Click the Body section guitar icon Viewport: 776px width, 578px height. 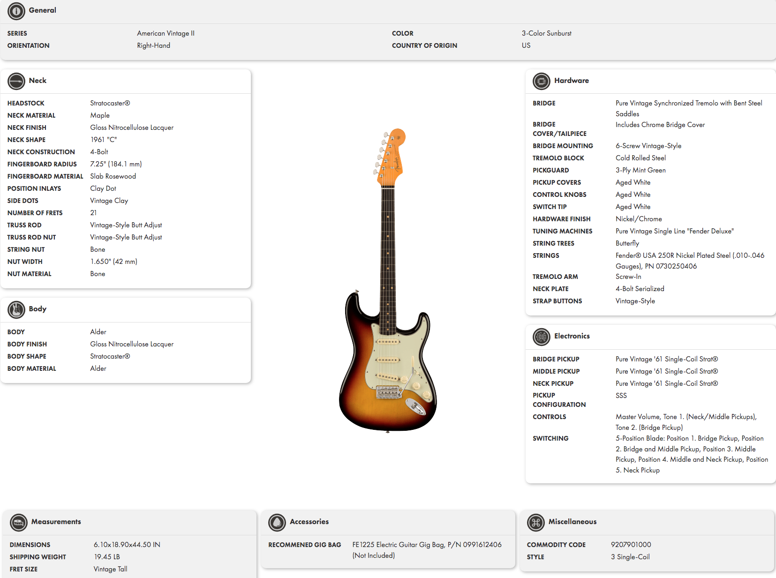tap(16, 309)
